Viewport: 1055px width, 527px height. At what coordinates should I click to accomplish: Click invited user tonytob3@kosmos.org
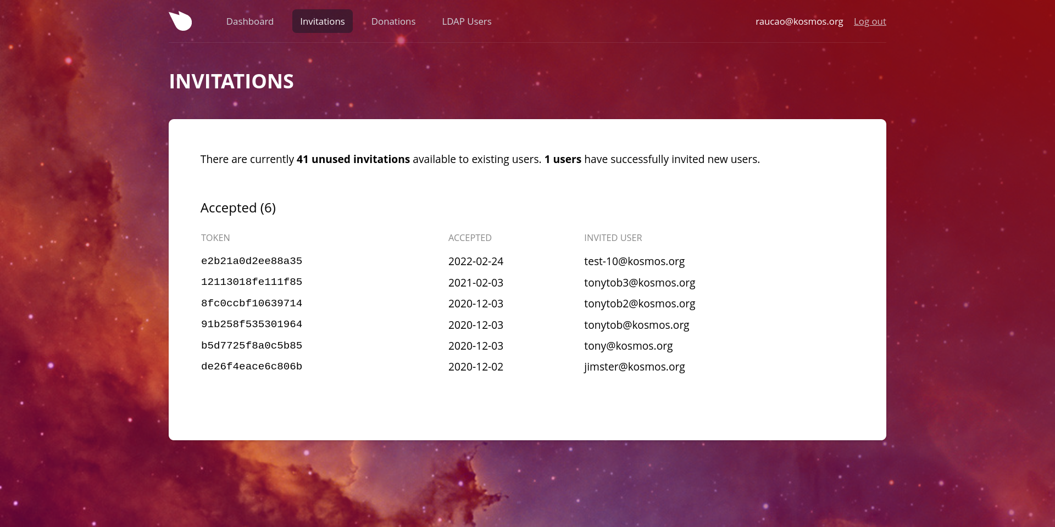tap(639, 283)
